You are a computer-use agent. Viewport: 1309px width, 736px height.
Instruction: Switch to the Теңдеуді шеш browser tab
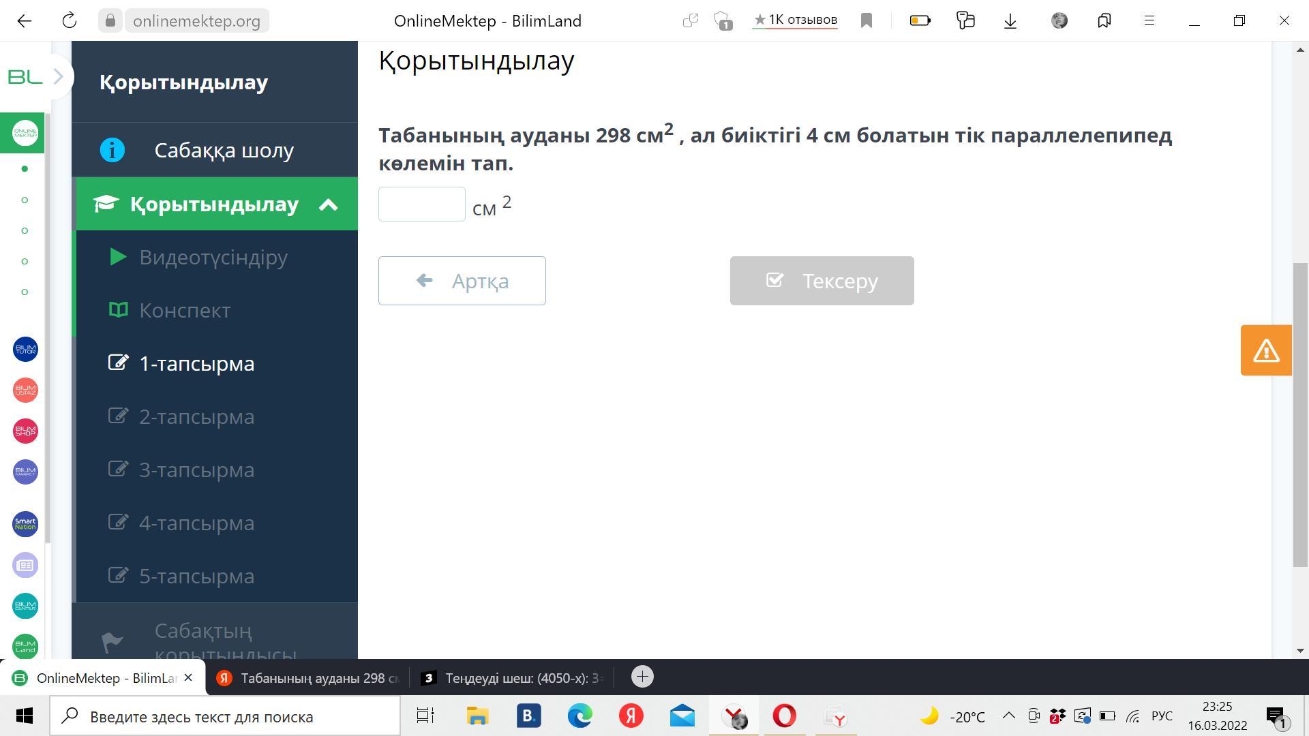[x=513, y=678]
